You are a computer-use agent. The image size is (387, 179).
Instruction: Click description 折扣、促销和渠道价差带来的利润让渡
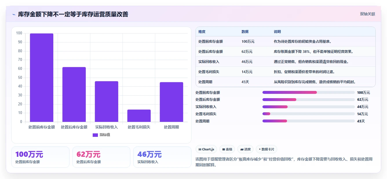(304, 72)
